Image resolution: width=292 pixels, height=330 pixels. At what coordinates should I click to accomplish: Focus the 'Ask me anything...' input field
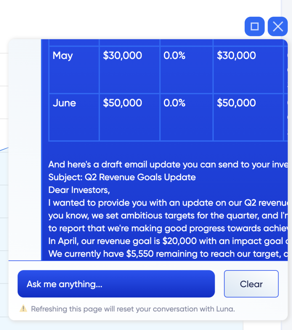coord(116,284)
